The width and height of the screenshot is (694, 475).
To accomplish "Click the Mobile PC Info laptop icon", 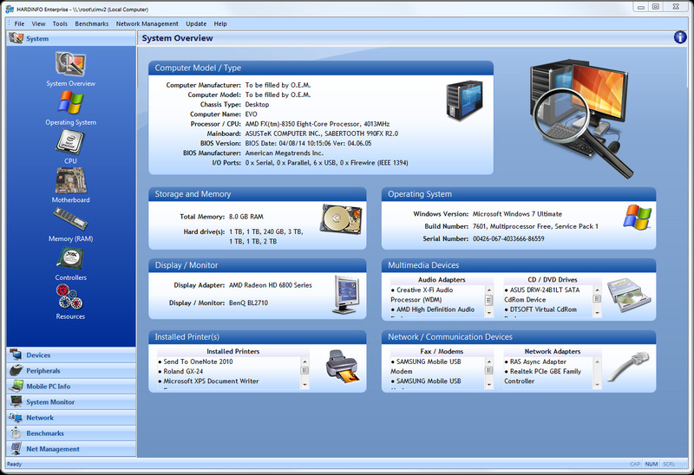I will [16, 386].
